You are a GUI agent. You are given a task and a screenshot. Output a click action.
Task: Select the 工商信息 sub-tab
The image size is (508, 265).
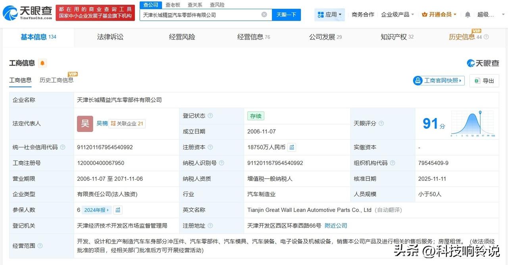point(20,80)
